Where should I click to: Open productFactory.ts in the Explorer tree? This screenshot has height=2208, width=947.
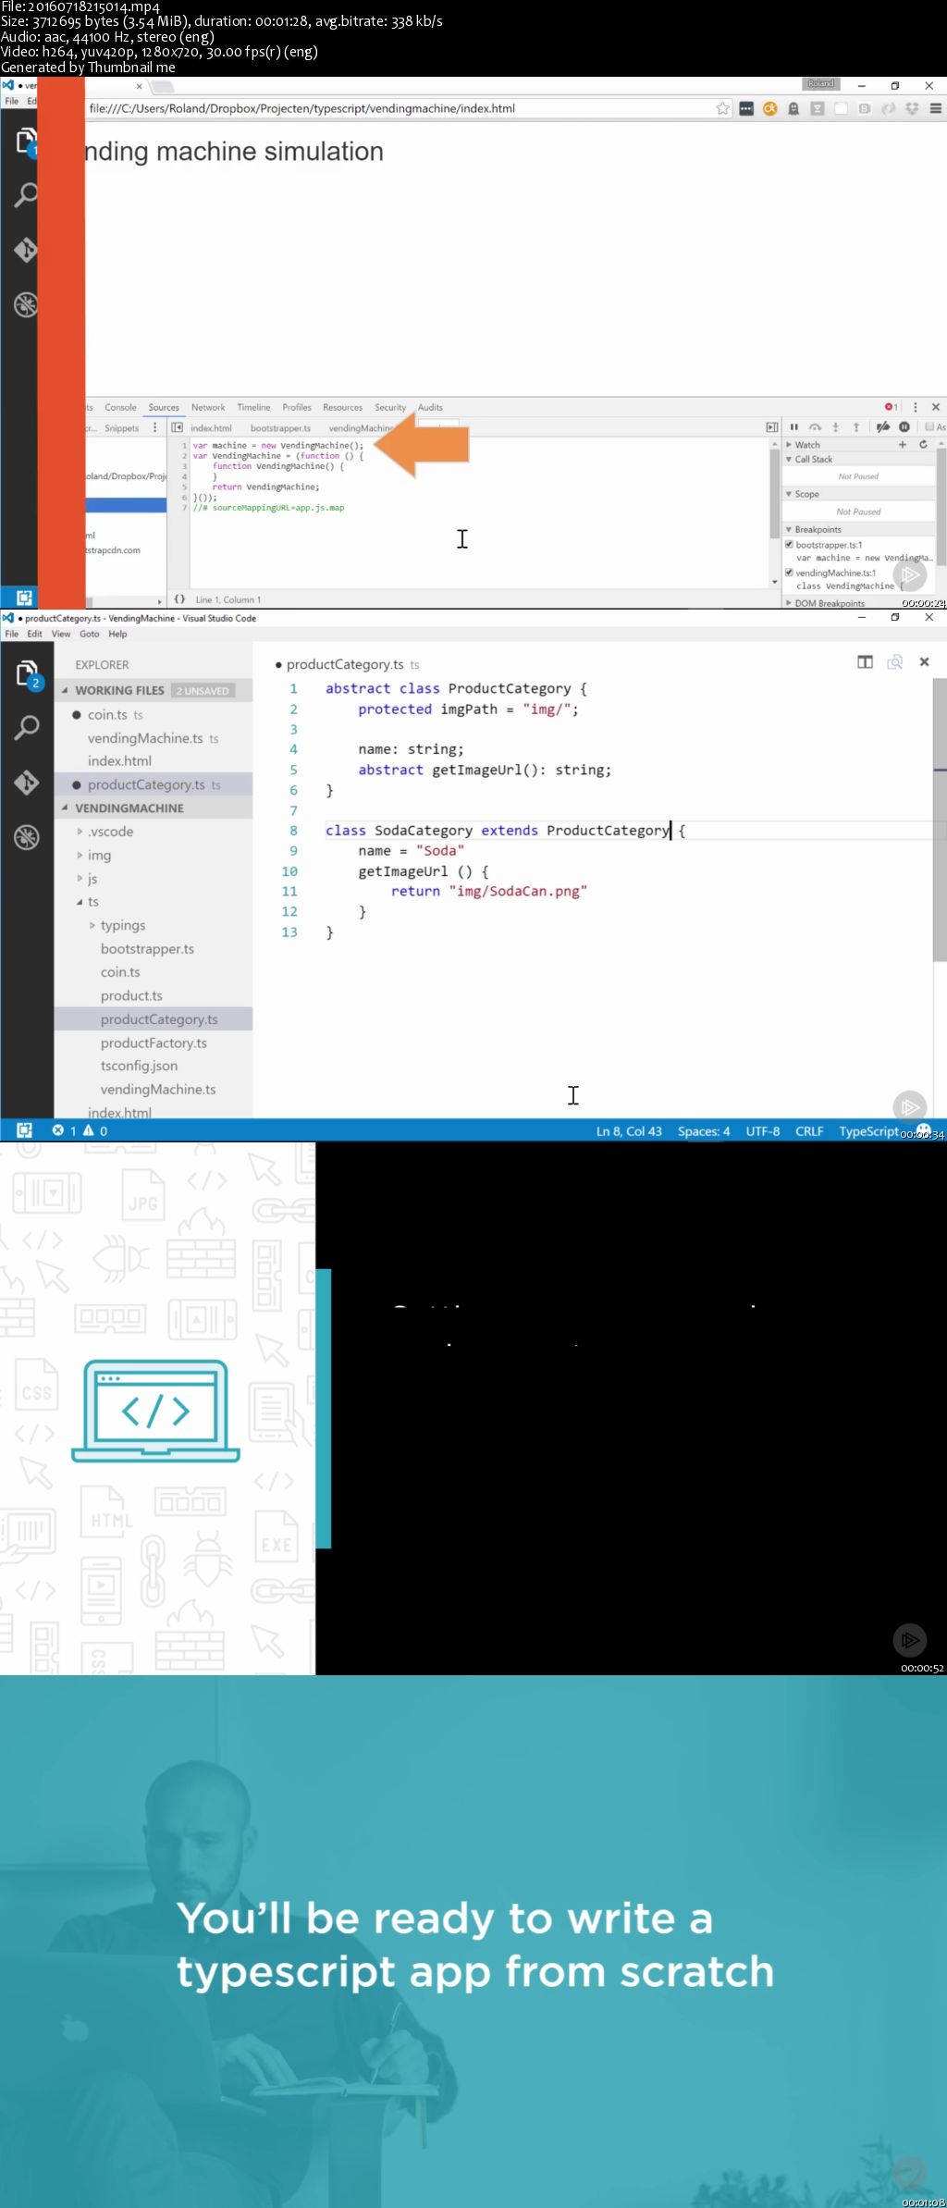coord(154,1042)
